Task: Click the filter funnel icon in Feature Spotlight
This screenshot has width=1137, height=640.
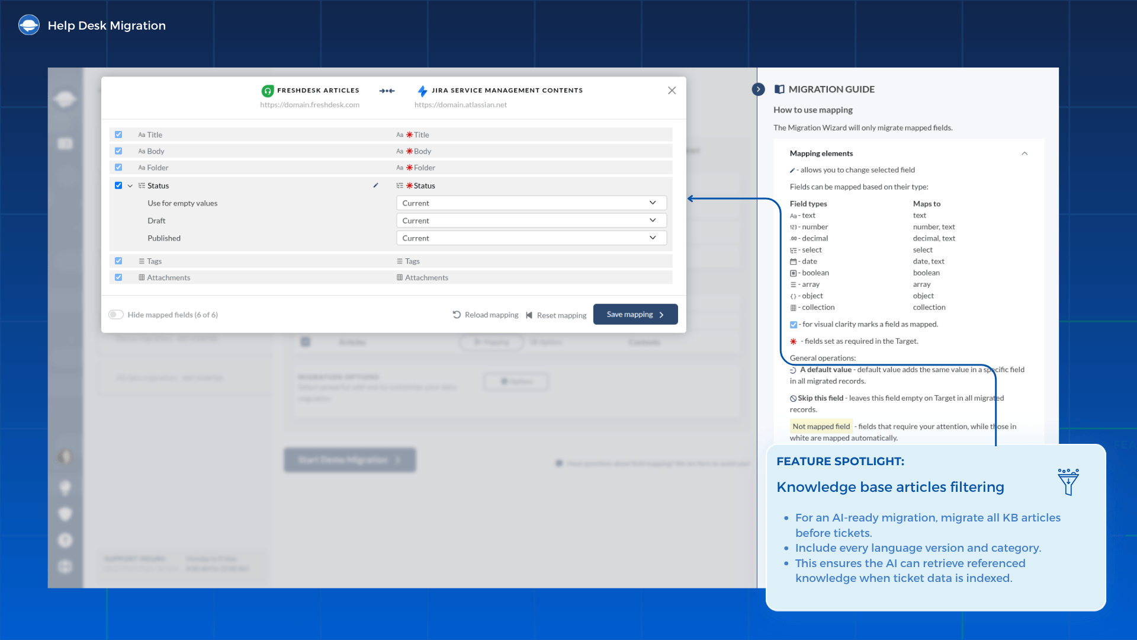Action: [1068, 482]
